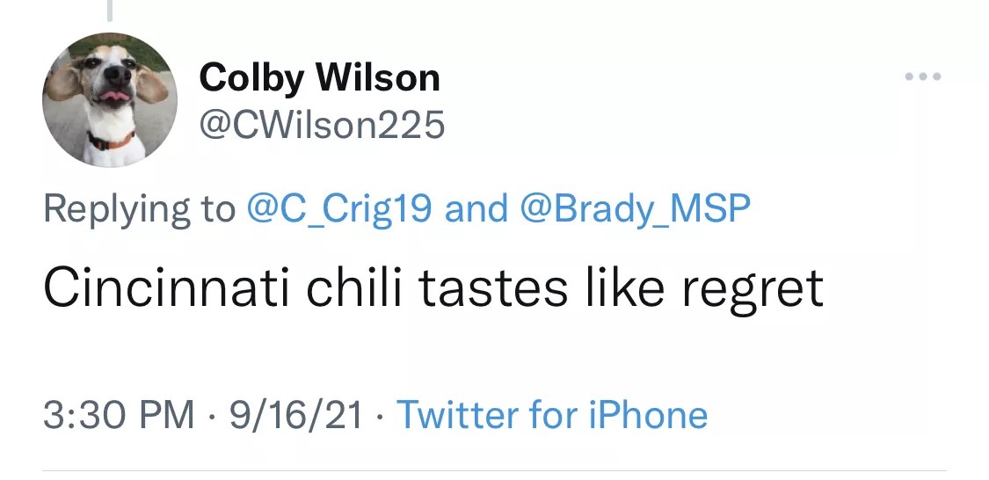Viewport: 989px width, 480px height.
Task: Click the blue "and" between mentions
Action: tap(476, 208)
